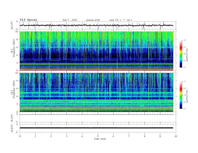Click the "station=ATH" label
The width and height of the screenshot is (198, 153).
(x=93, y=20)
